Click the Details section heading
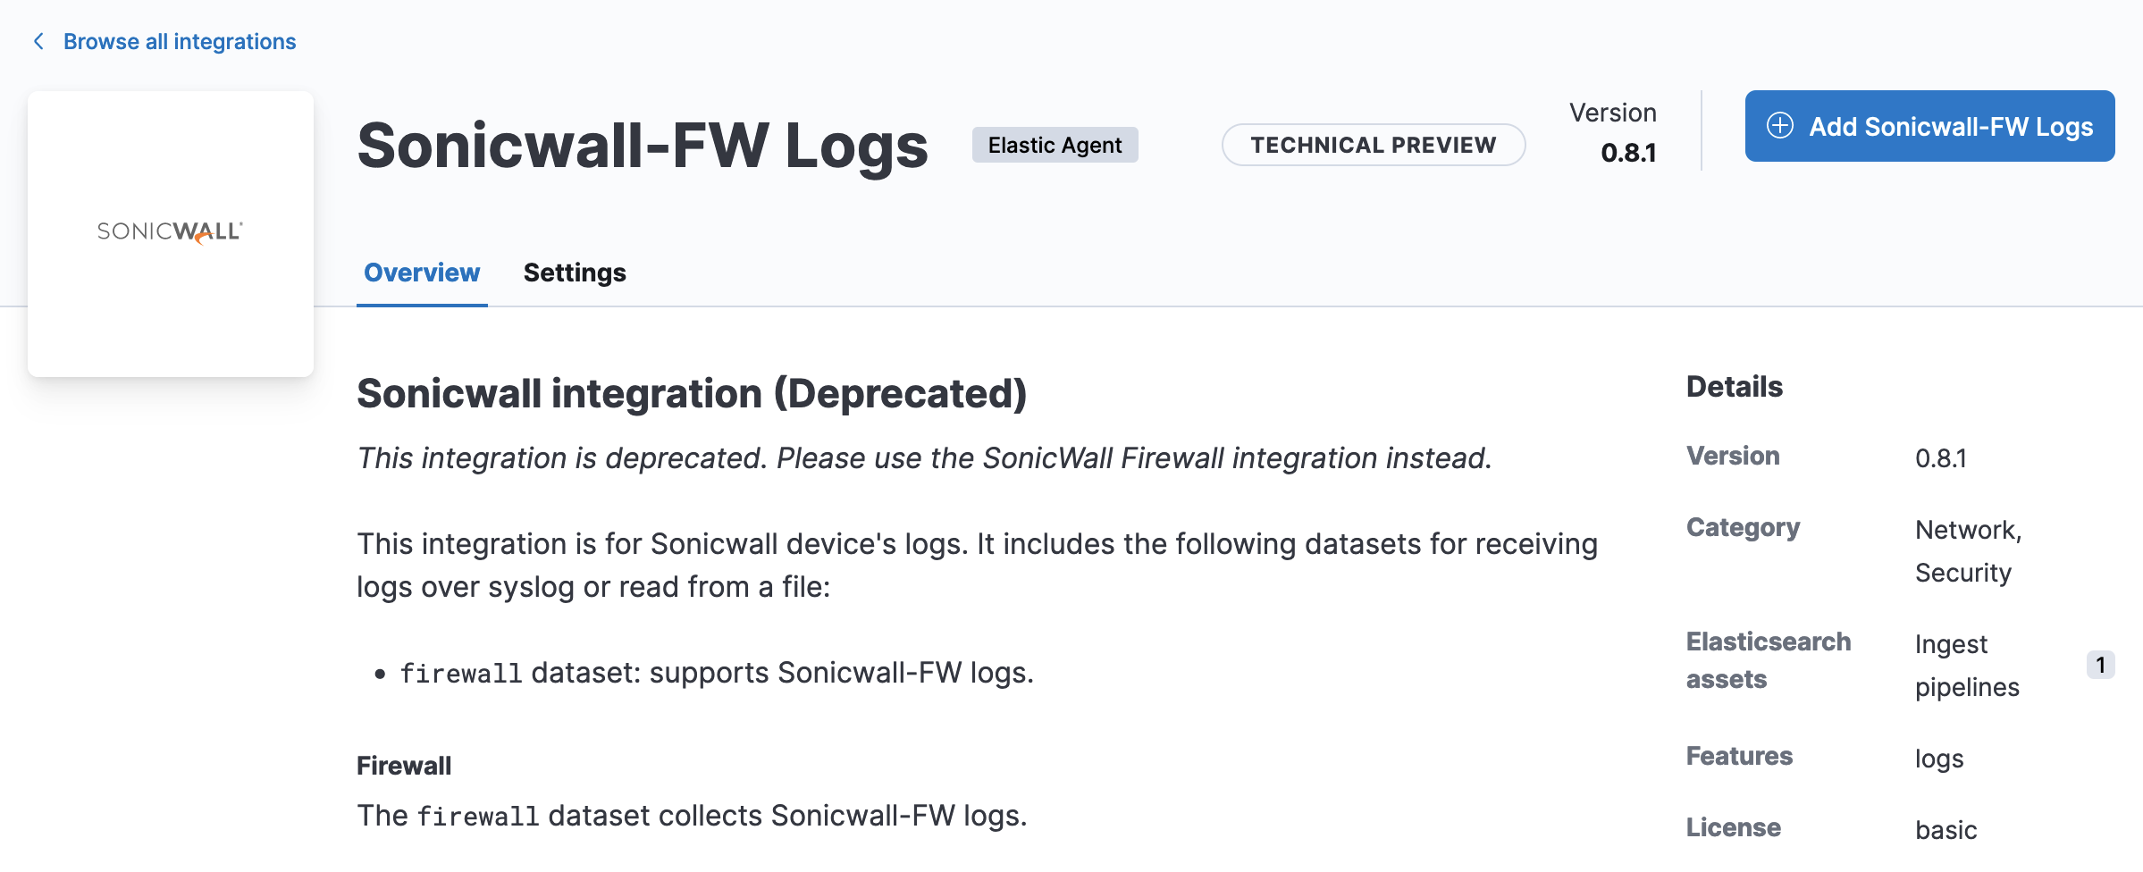The image size is (2143, 872). (1734, 387)
